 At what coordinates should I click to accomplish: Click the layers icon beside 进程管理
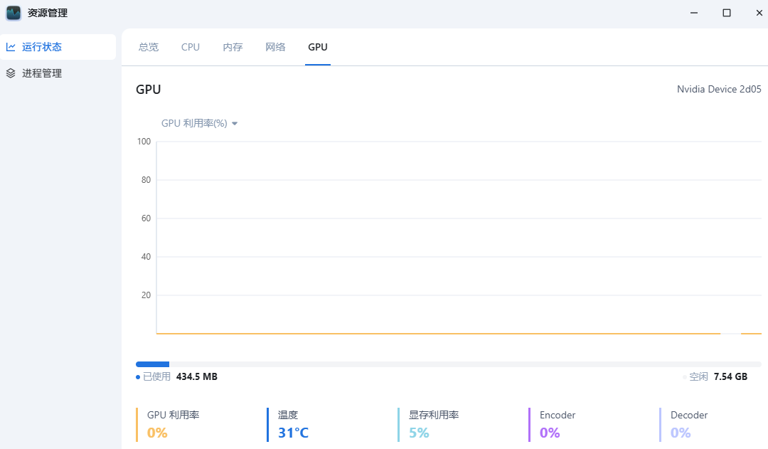tap(11, 73)
